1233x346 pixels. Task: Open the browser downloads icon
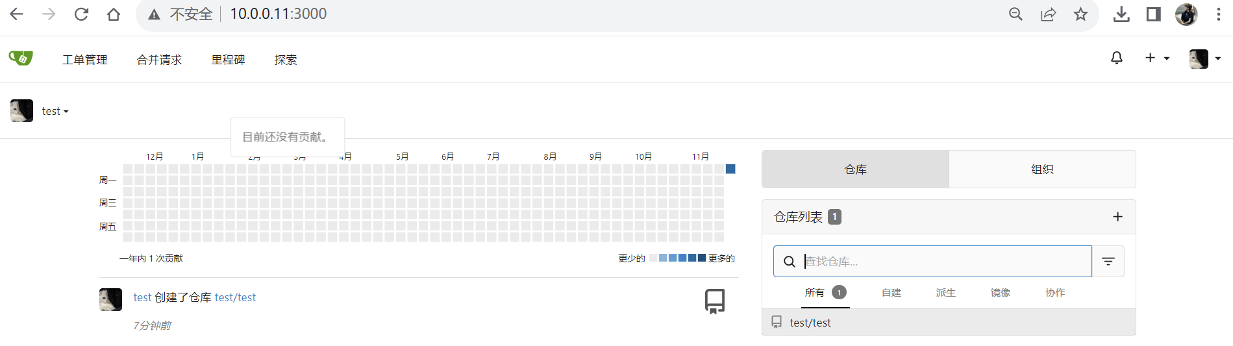click(x=1121, y=14)
